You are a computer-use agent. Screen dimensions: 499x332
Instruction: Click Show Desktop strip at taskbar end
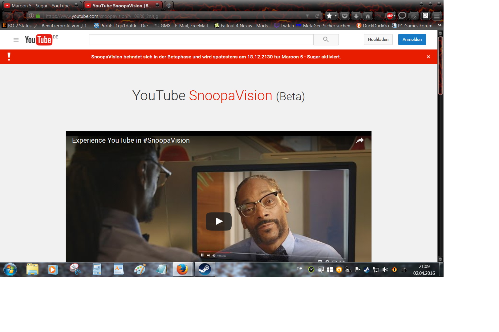coord(441,270)
